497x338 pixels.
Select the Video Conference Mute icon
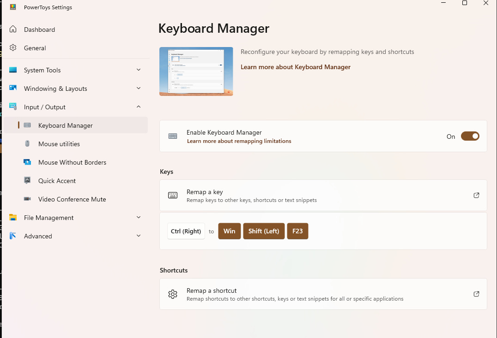pos(28,199)
